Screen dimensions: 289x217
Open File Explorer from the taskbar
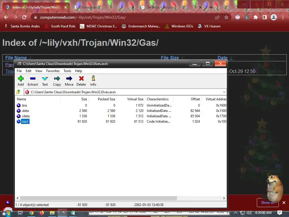(52, 213)
